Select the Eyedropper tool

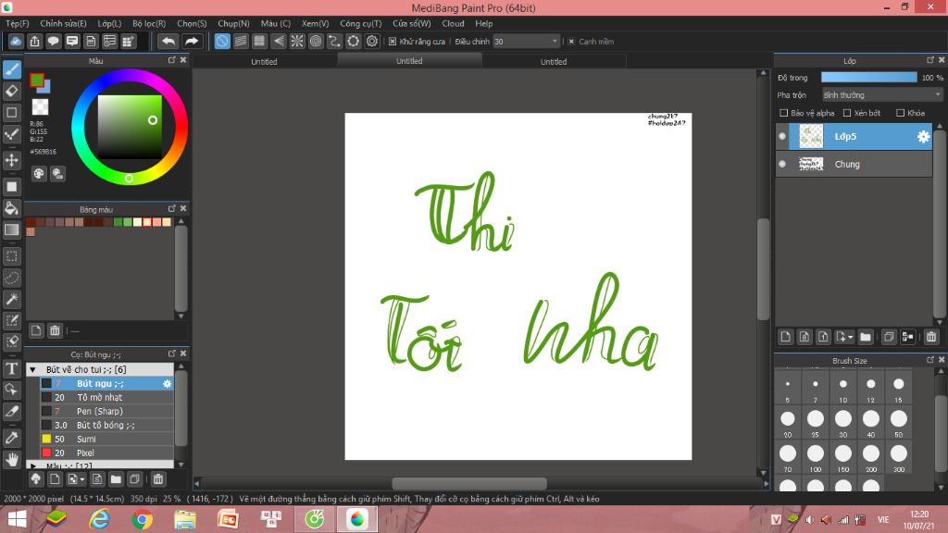[11, 438]
